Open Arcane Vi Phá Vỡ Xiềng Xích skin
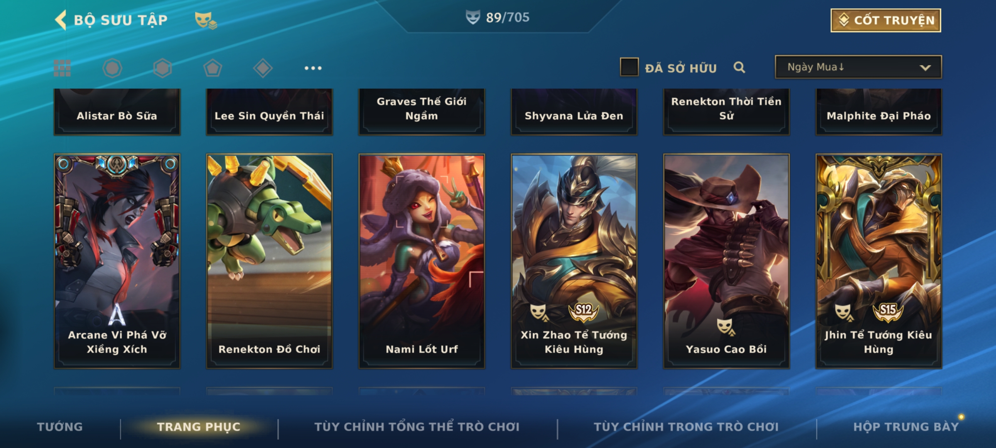The image size is (996, 448). 117,261
